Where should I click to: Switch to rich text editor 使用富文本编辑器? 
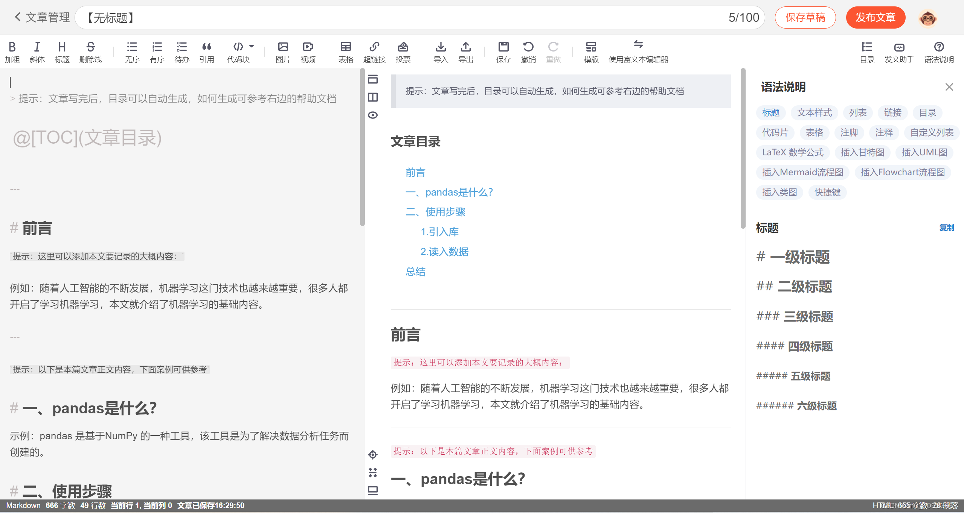point(638,52)
